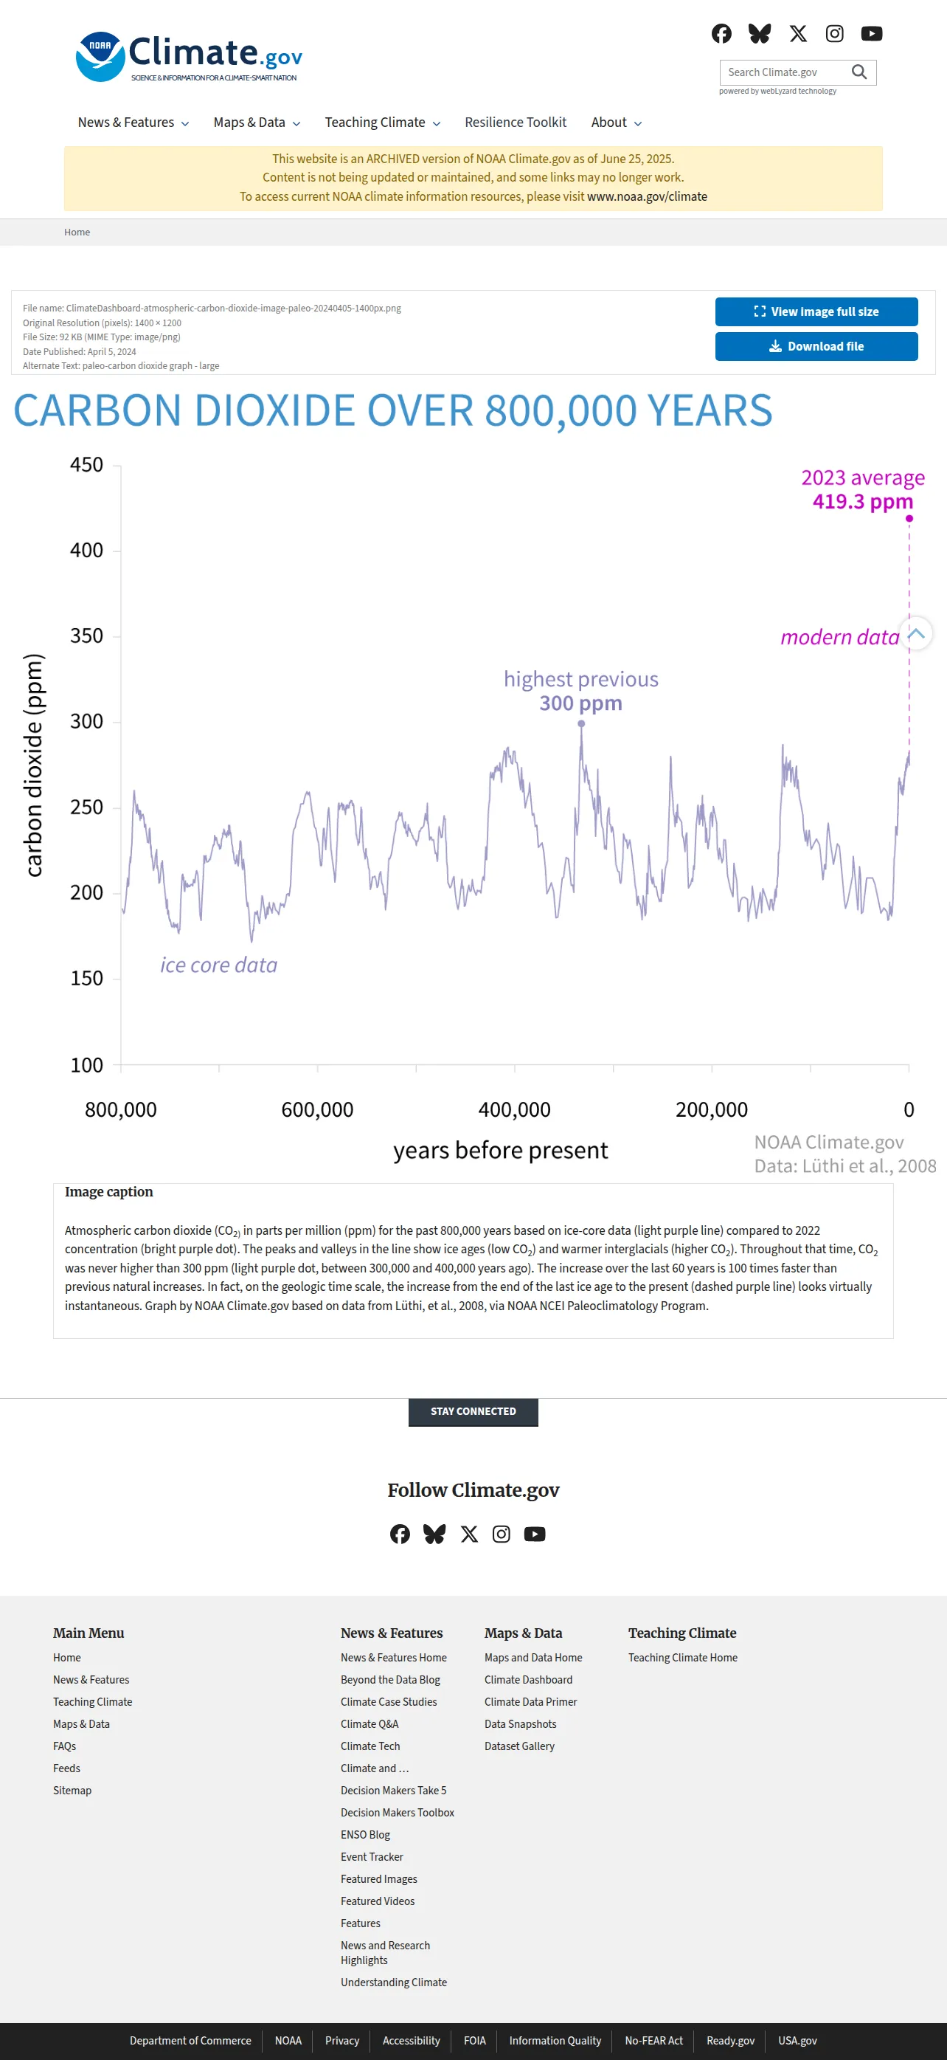This screenshot has width=947, height=2060.
Task: Open the footer Instagram icon under Follow Climate.gov
Action: click(501, 1534)
